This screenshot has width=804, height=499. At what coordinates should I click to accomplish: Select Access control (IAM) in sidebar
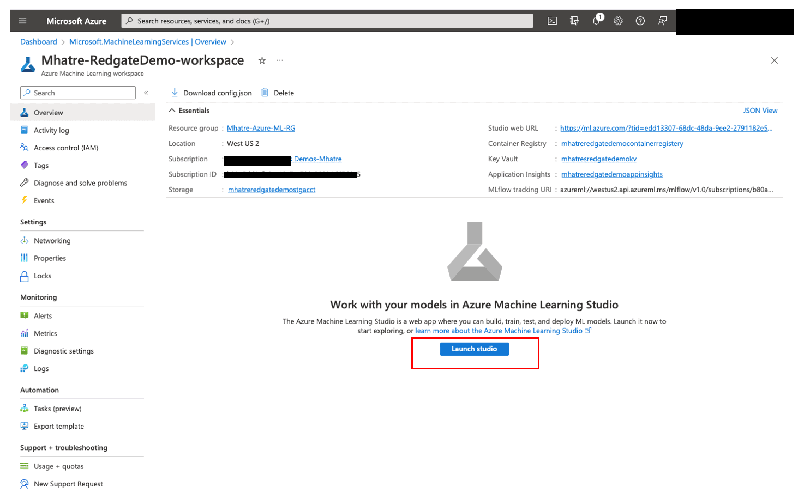[65, 148]
